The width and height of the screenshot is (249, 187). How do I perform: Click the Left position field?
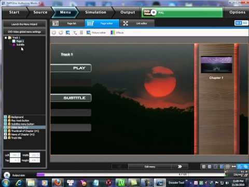[x=15, y=155]
